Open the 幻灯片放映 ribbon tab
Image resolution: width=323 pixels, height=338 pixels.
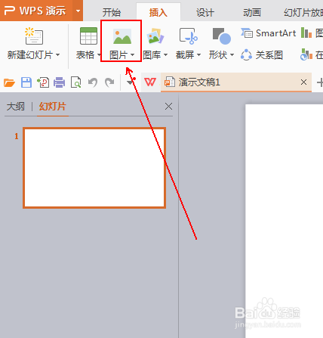(x=303, y=12)
